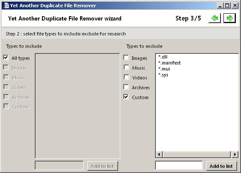Check Archives under Types to exclude

coord(126,87)
